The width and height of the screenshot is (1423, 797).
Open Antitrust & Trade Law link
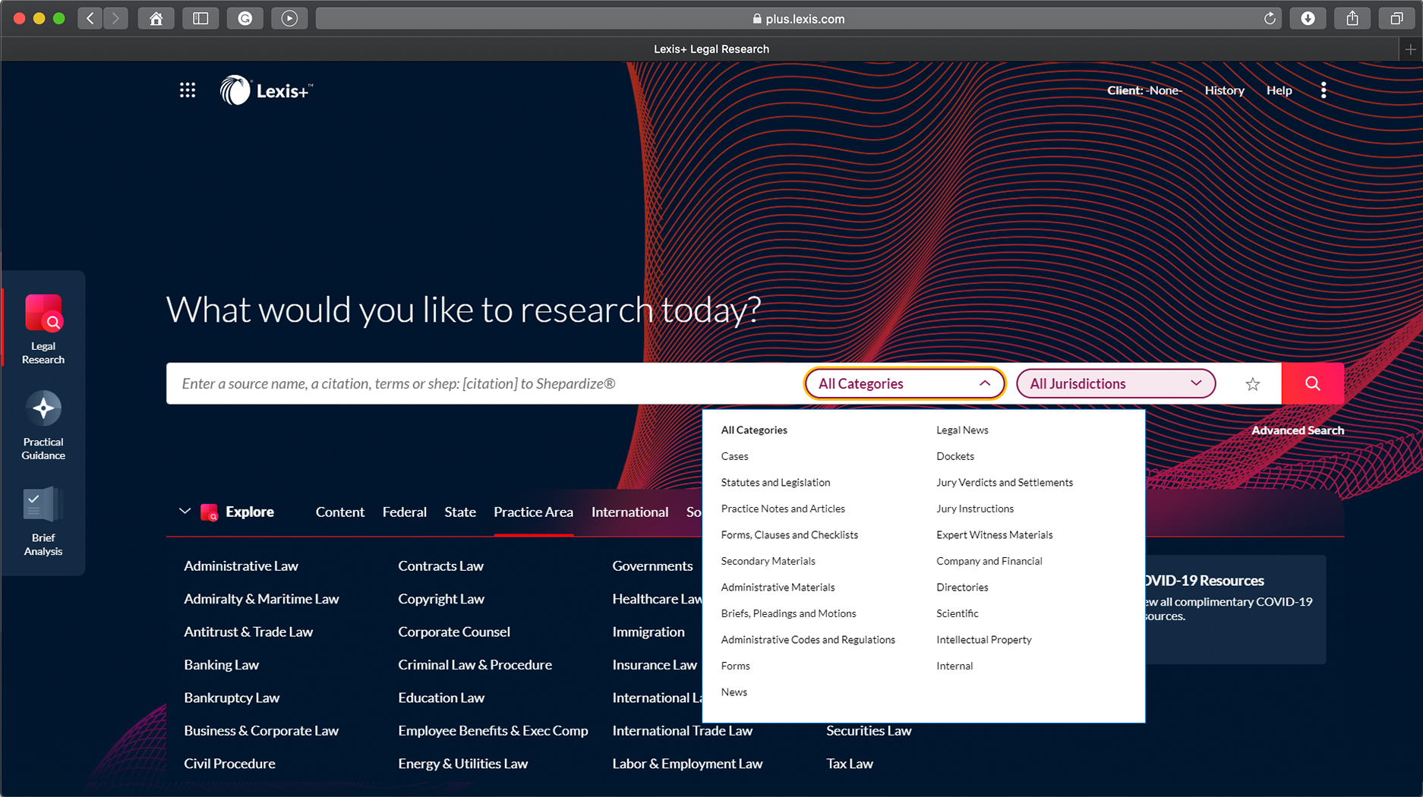(248, 632)
